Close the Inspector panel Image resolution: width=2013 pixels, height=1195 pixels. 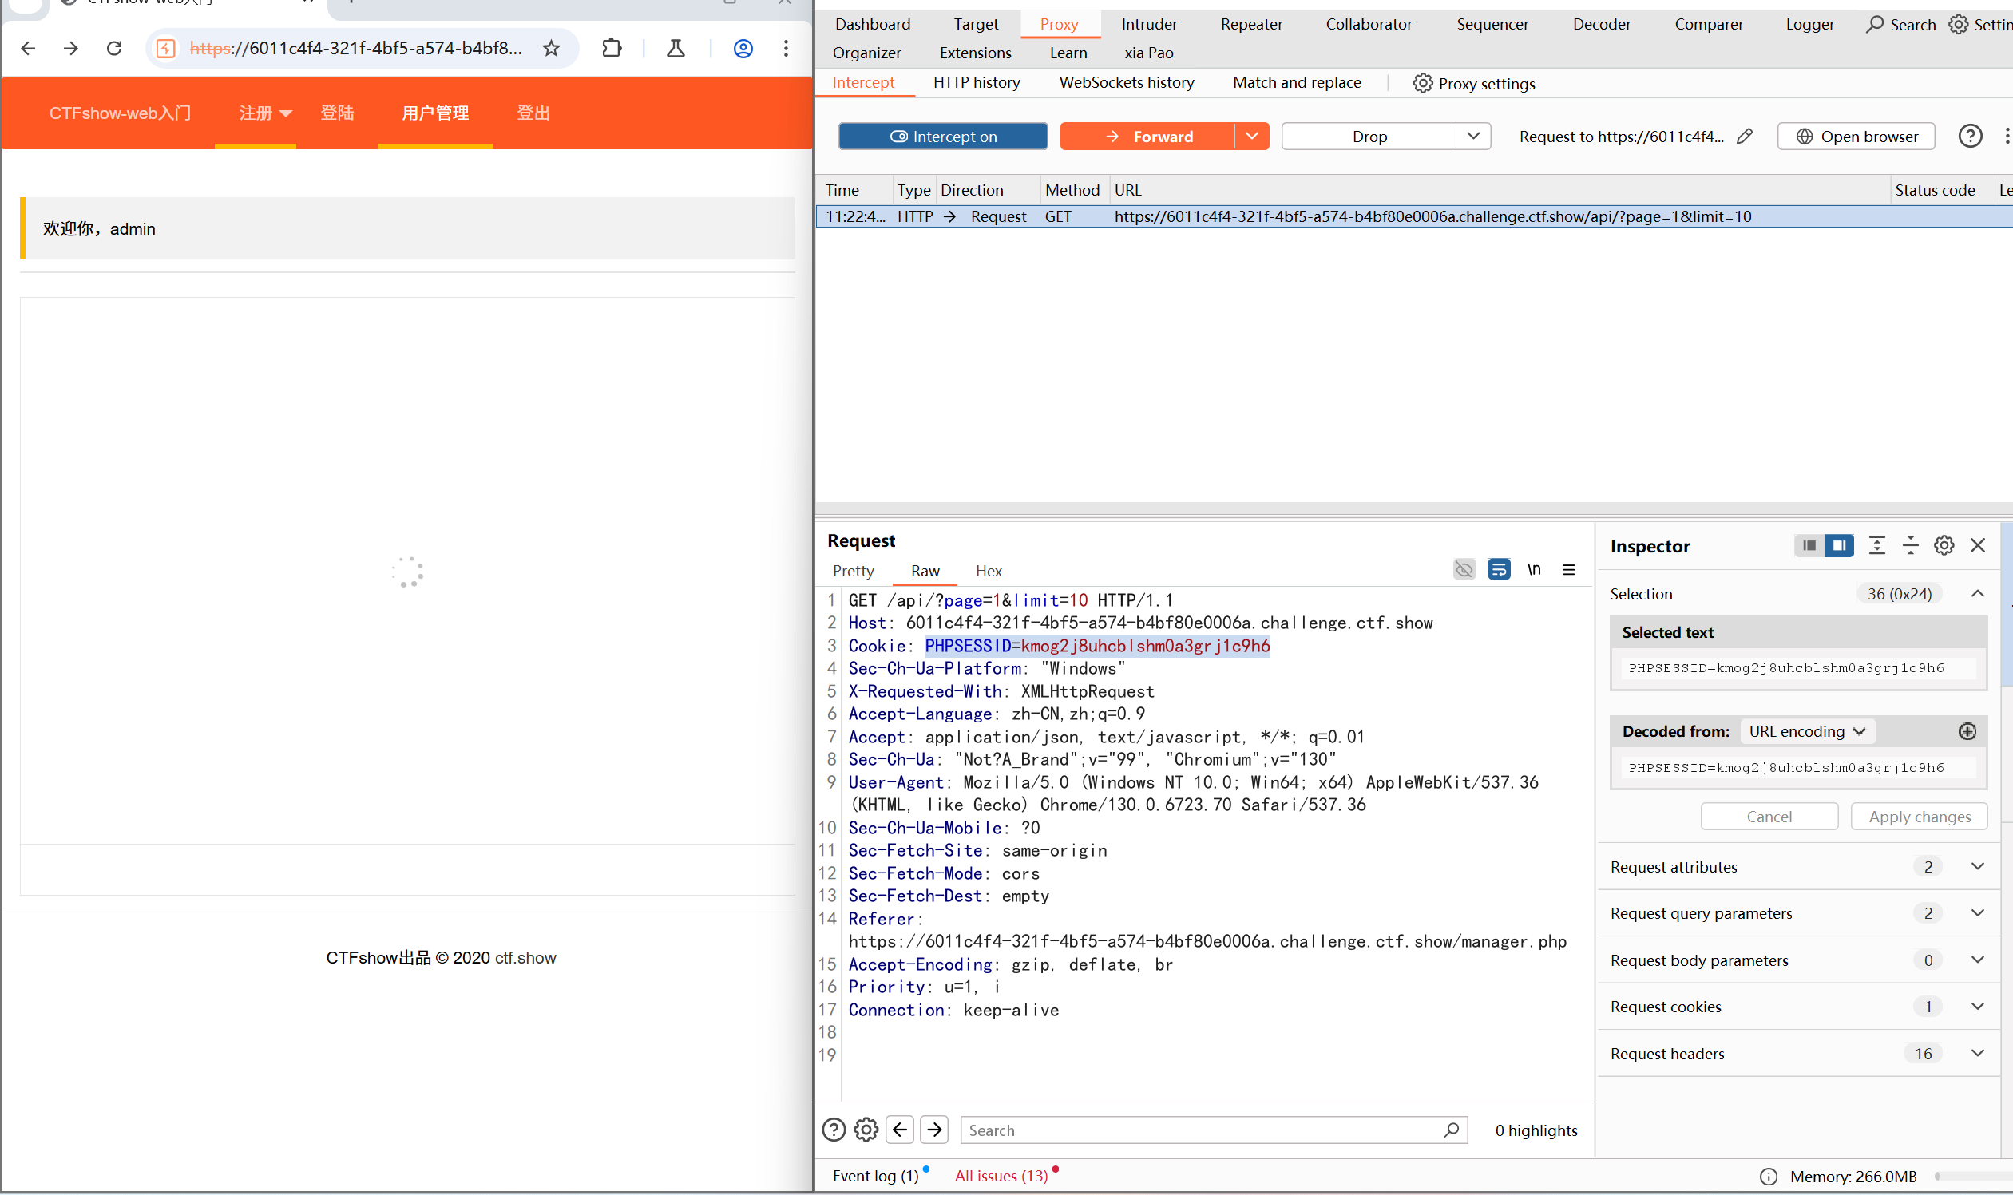pos(1977,545)
